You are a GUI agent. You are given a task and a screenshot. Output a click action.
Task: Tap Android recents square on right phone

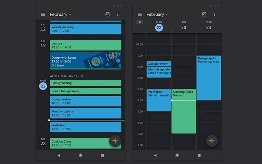click(x=199, y=155)
